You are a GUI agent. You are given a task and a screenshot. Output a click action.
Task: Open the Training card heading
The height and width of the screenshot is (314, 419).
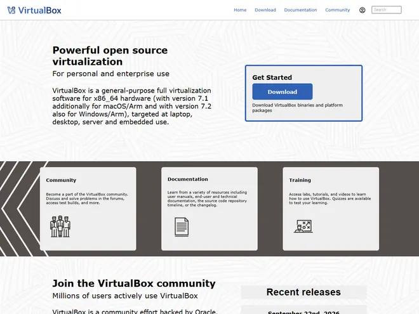300,180
